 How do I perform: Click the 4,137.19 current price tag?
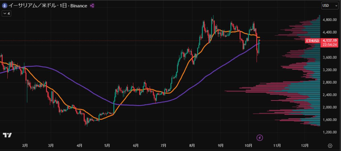(329, 41)
